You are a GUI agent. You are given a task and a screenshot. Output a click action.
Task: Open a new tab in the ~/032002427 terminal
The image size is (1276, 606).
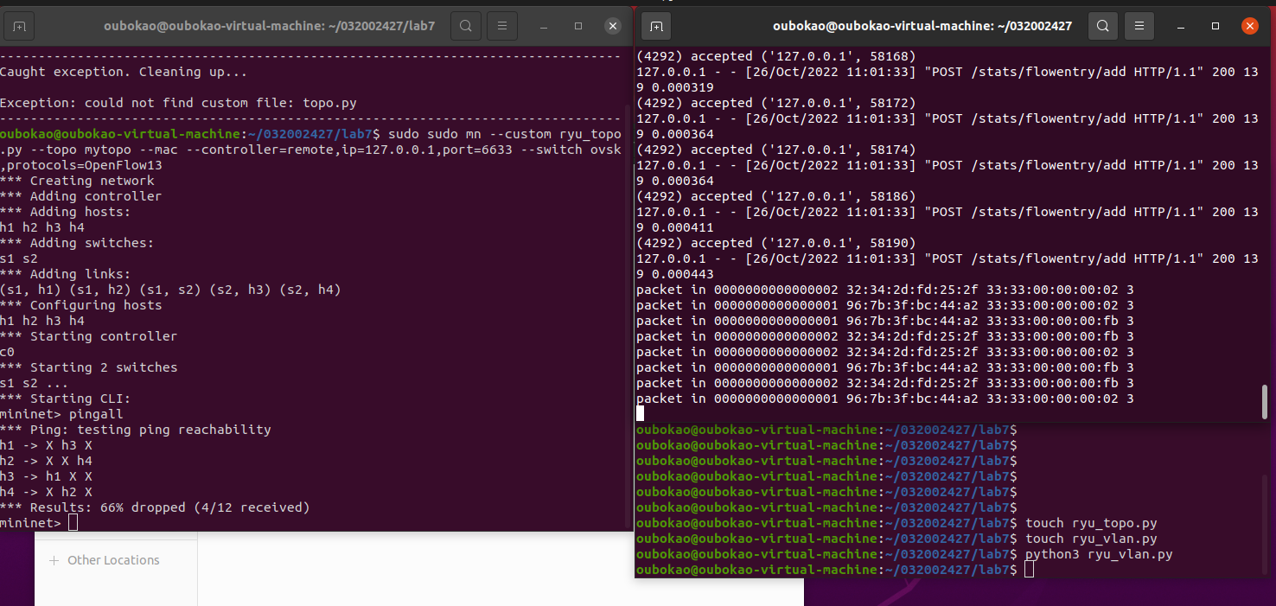(657, 26)
